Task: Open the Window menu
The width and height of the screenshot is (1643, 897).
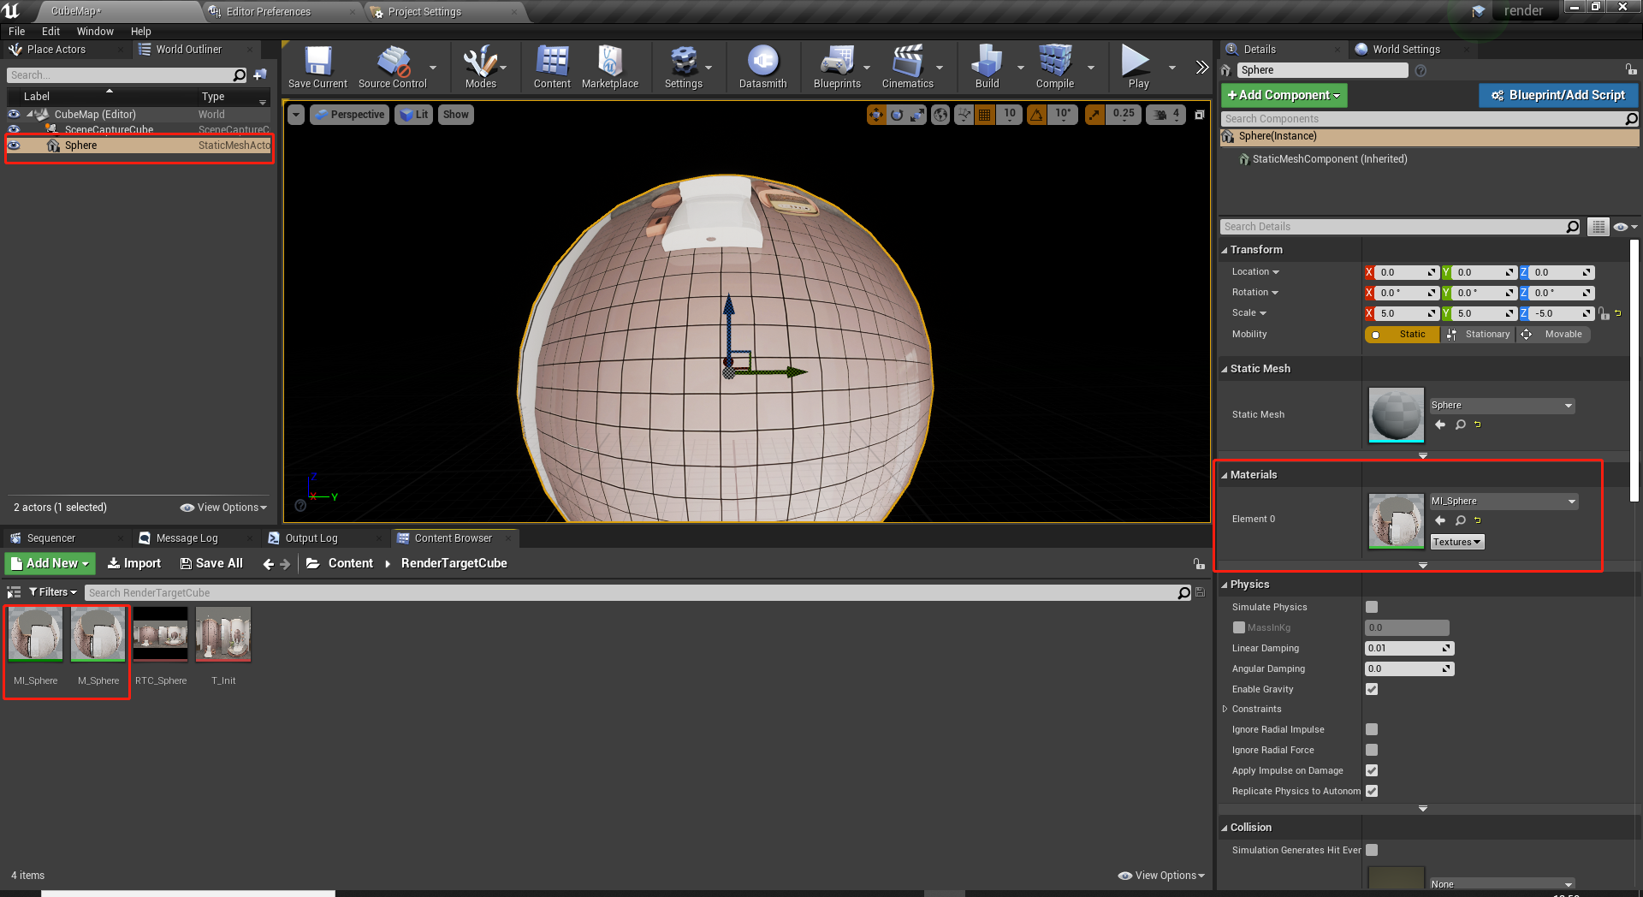Action: pyautogui.click(x=95, y=31)
